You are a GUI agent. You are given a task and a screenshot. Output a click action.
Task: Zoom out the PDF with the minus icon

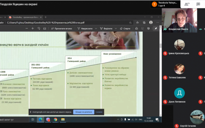pyautogui.click(x=27, y=28)
